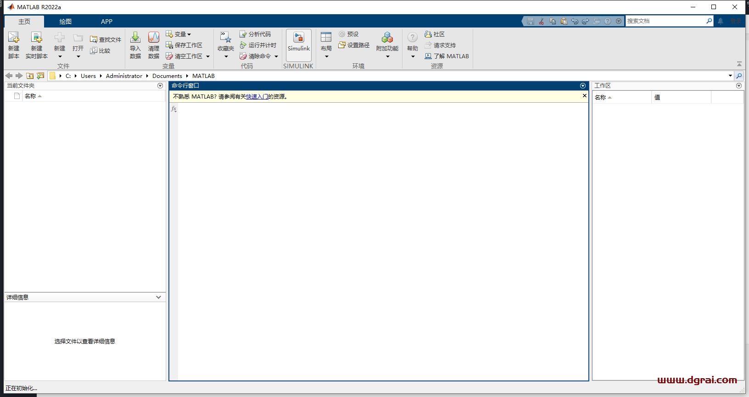Click the 附加功能 (Add-Ons) icon
Screen dimensions: 749x397
(x=387, y=38)
